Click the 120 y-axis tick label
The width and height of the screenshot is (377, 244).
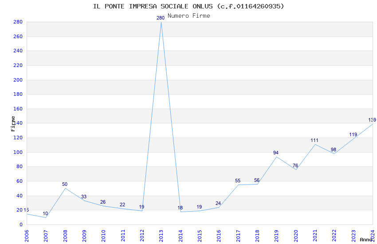(18, 138)
